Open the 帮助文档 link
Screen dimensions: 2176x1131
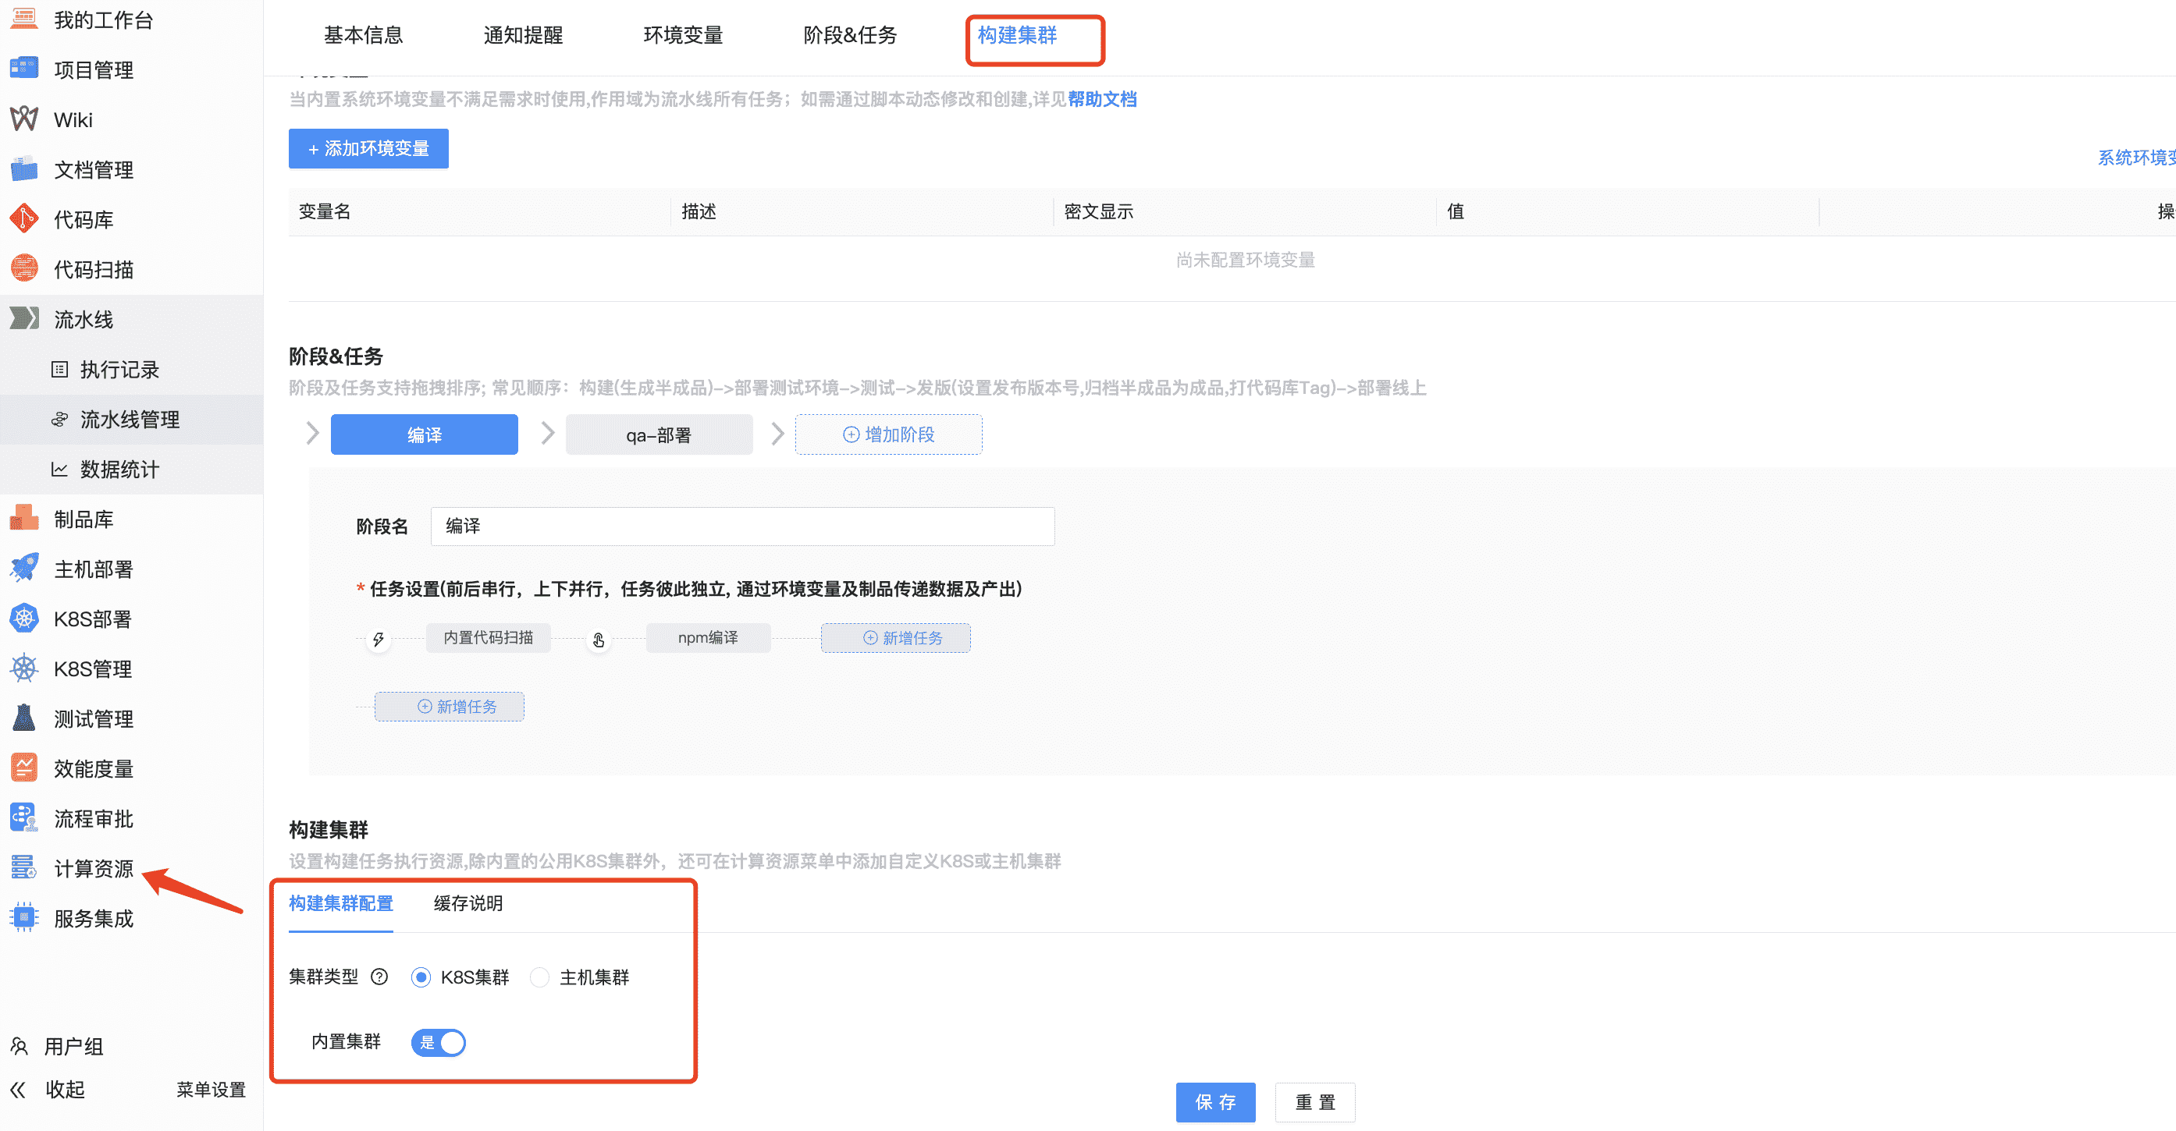(1100, 99)
